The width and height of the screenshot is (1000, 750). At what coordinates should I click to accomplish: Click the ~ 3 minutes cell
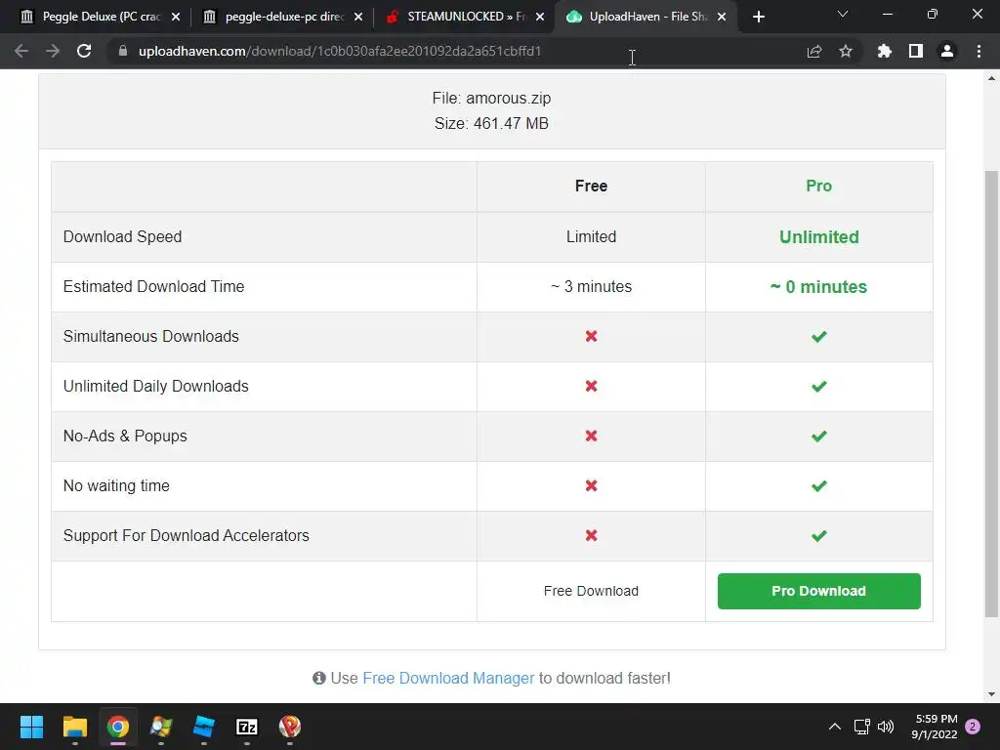click(591, 286)
